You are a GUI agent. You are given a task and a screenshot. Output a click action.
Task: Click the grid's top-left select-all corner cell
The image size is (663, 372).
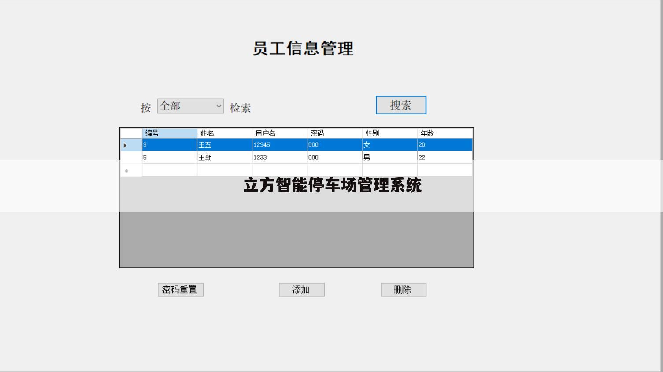point(131,133)
